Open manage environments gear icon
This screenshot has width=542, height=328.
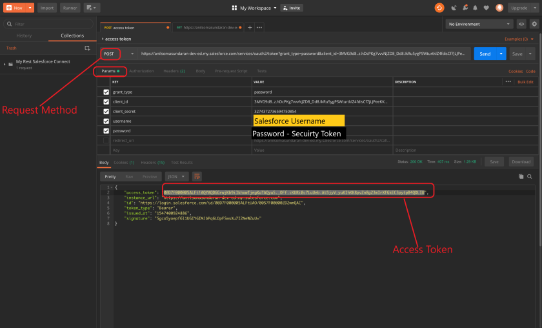[x=534, y=24]
